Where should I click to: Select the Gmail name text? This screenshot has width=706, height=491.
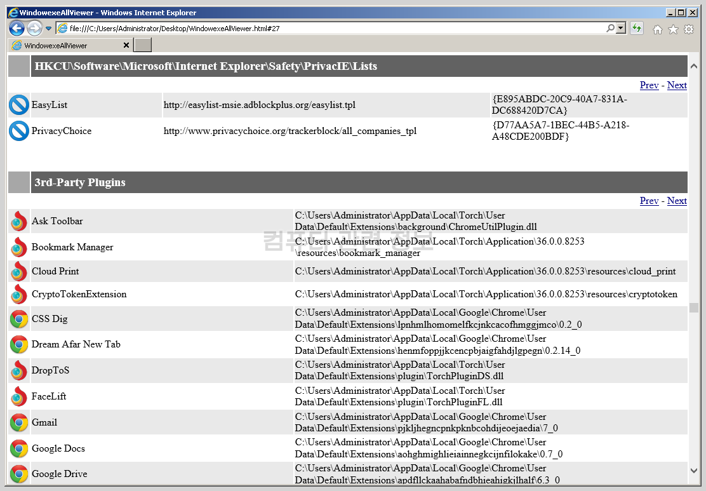tap(44, 422)
